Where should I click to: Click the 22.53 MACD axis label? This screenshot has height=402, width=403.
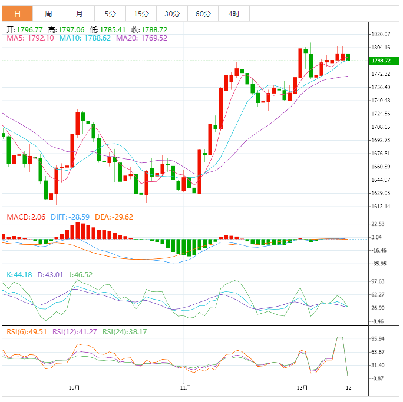[378, 224]
